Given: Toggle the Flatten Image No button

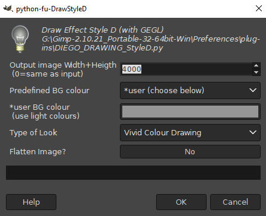Looking at the screenshot, I should click(x=190, y=152).
